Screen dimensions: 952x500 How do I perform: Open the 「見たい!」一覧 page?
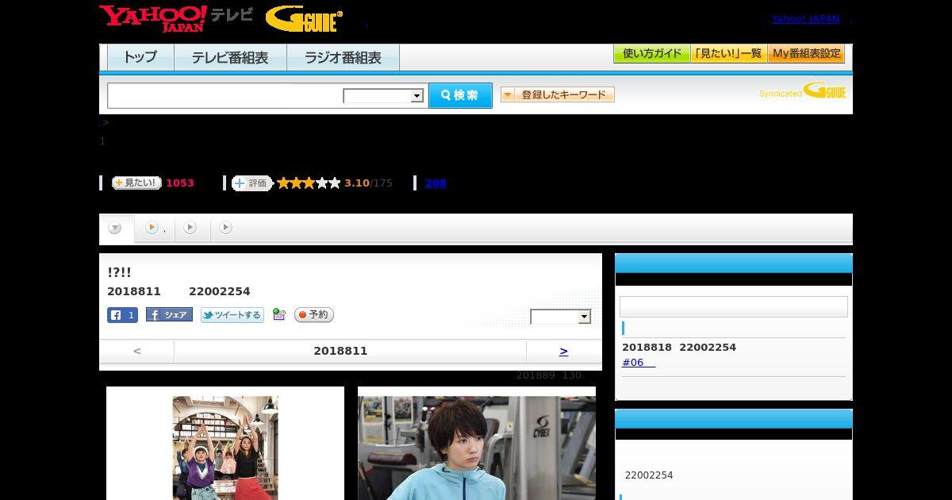click(x=728, y=54)
